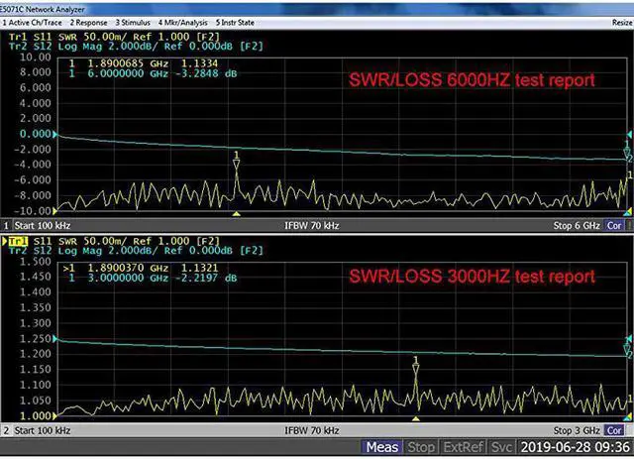Click Cor correction indicator for channel 2
This screenshot has height=459, width=634.
coord(614,430)
